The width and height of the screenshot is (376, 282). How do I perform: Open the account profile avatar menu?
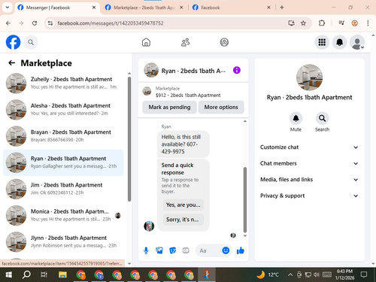357,42
